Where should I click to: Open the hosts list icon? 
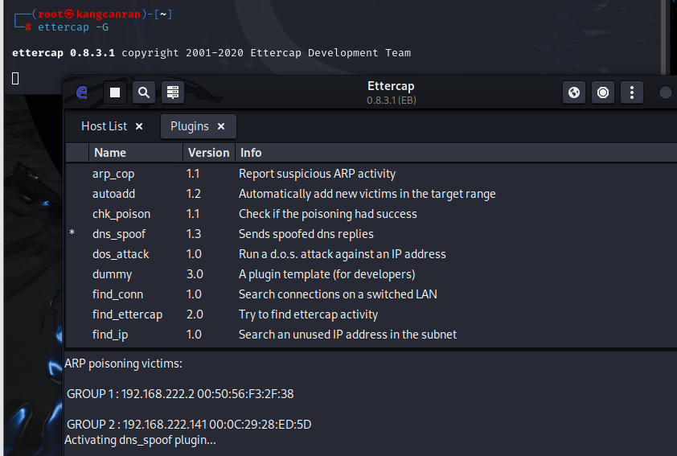173,92
